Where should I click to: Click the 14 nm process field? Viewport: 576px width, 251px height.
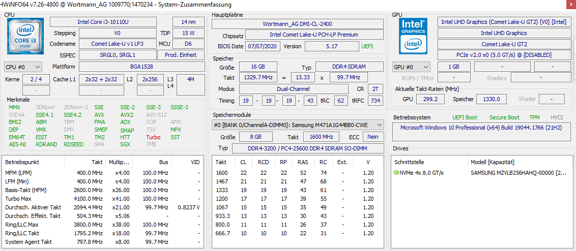coord(188,22)
